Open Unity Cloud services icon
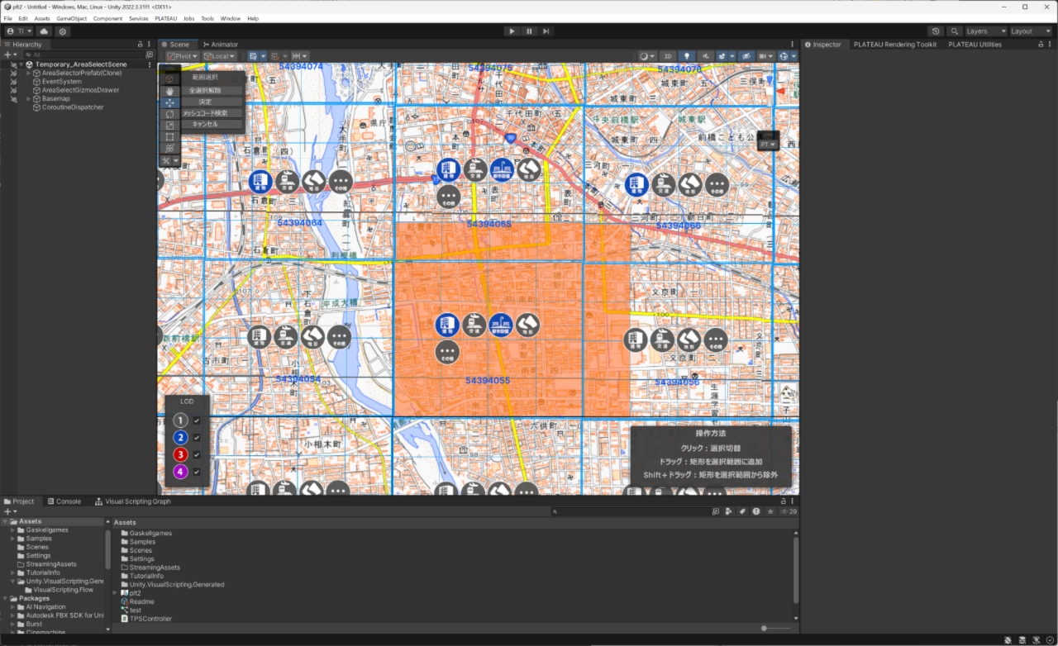 coord(45,31)
